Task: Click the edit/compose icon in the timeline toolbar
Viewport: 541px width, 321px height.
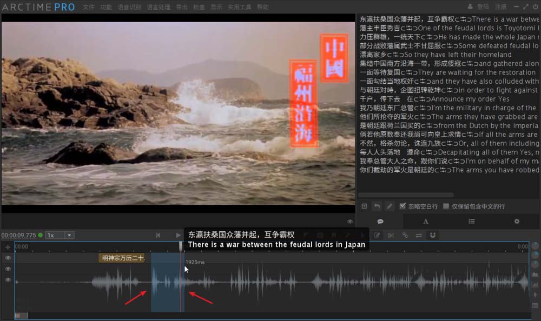Action: coord(378,235)
